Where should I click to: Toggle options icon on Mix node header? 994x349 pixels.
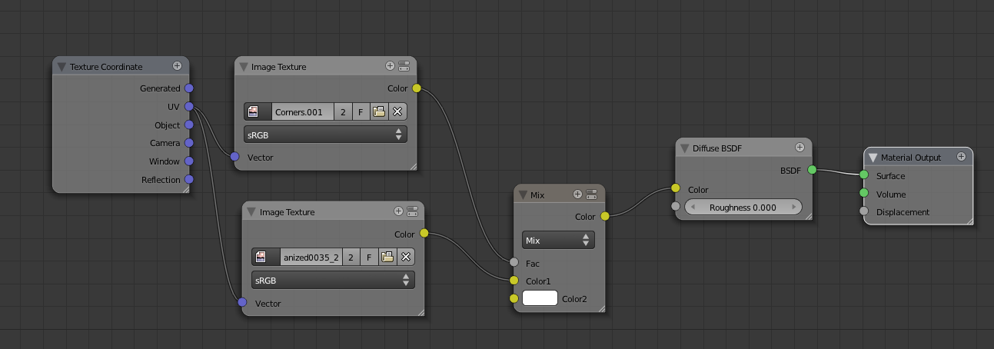click(591, 194)
